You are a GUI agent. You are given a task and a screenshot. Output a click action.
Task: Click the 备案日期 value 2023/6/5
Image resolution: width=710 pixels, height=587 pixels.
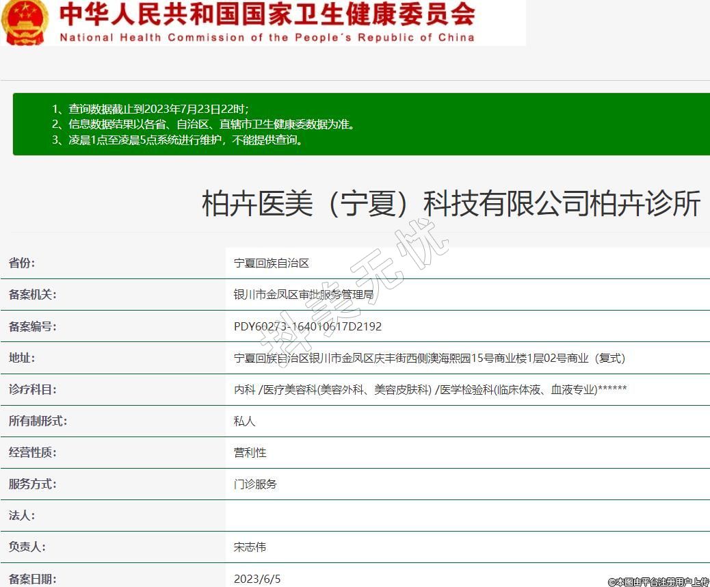pyautogui.click(x=257, y=579)
